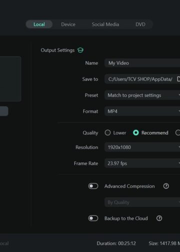Select the Recommend quality radio button
Screen dimensions: 180x252
point(136,132)
